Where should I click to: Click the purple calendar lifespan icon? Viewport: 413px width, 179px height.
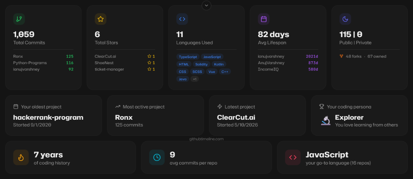264,19
